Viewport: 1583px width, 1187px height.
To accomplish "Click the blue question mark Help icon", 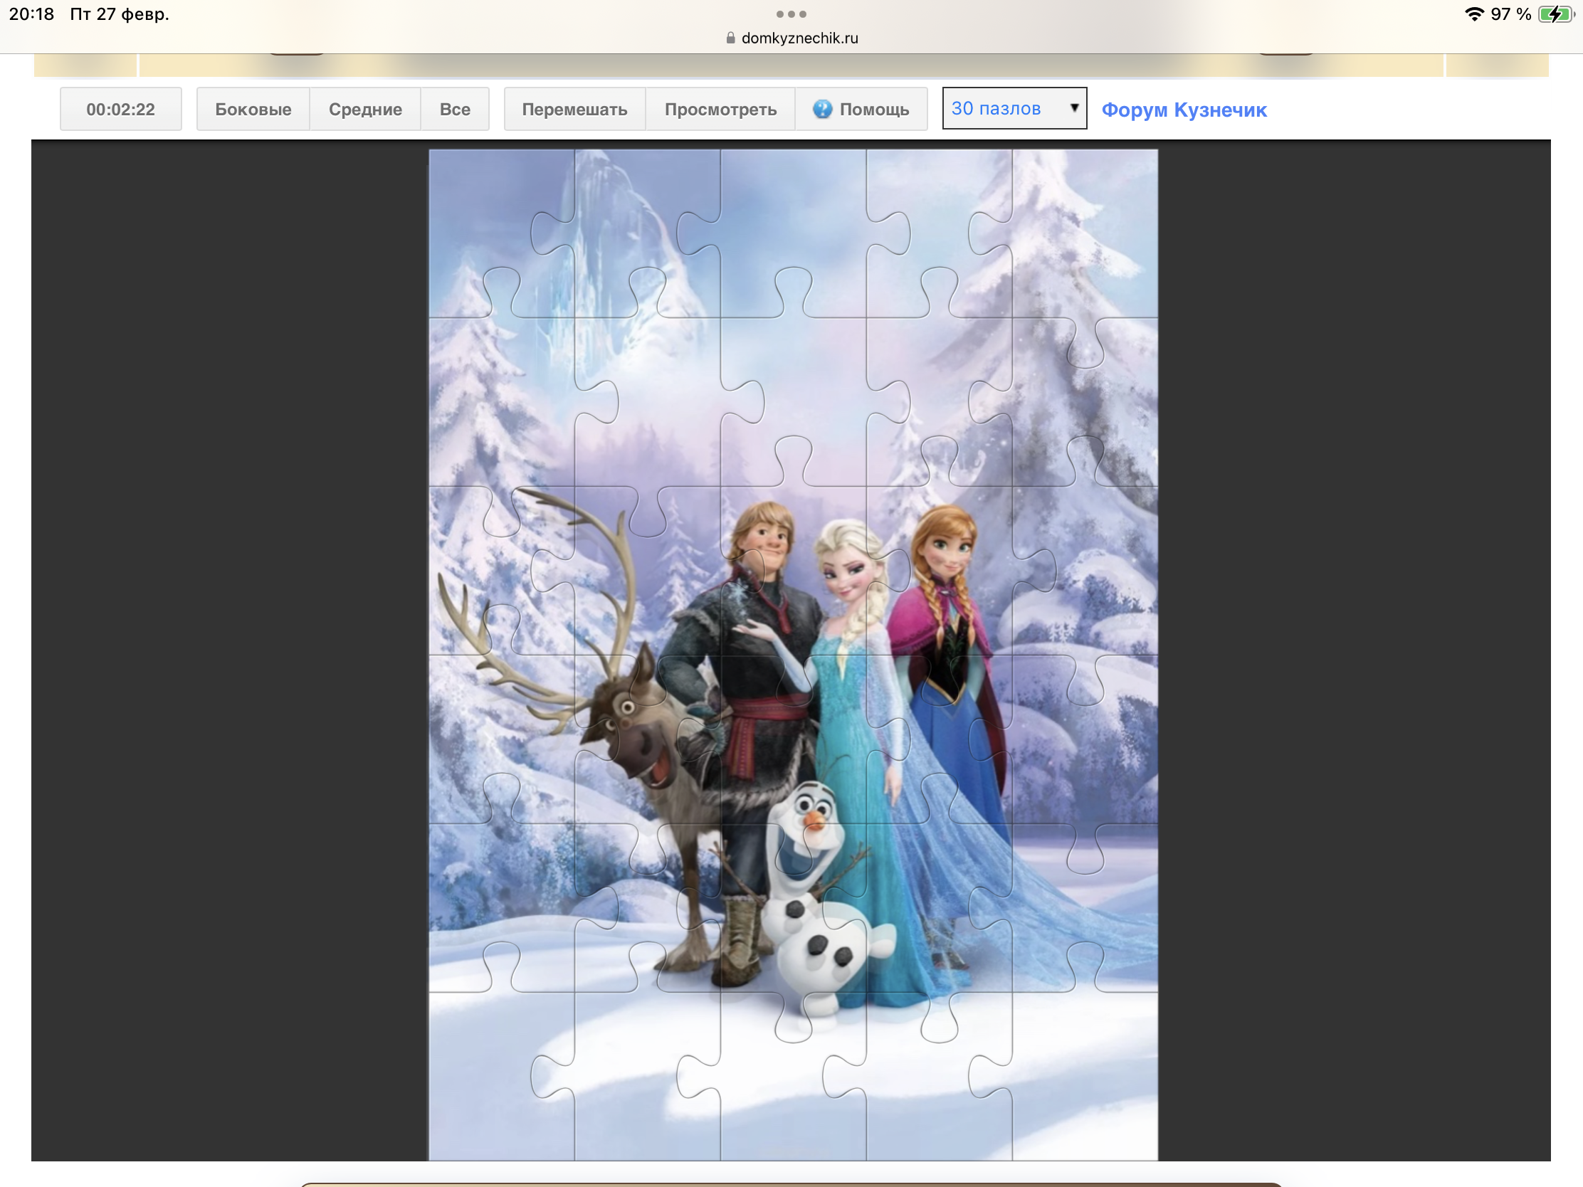I will click(822, 109).
